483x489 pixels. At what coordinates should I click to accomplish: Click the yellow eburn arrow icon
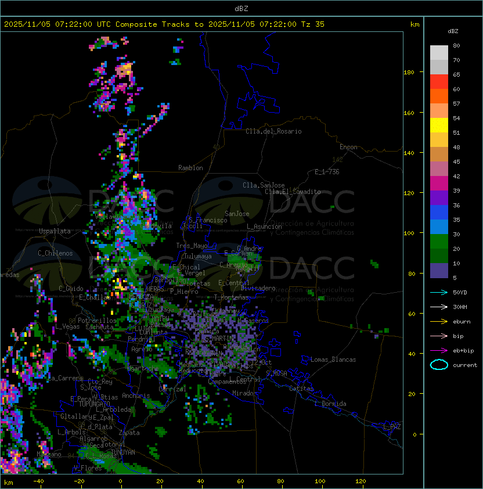(x=439, y=322)
